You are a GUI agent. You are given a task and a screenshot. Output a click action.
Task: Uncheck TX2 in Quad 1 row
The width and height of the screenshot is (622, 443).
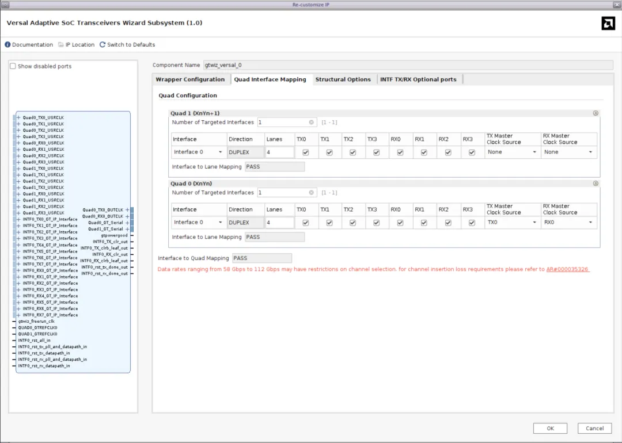point(352,152)
